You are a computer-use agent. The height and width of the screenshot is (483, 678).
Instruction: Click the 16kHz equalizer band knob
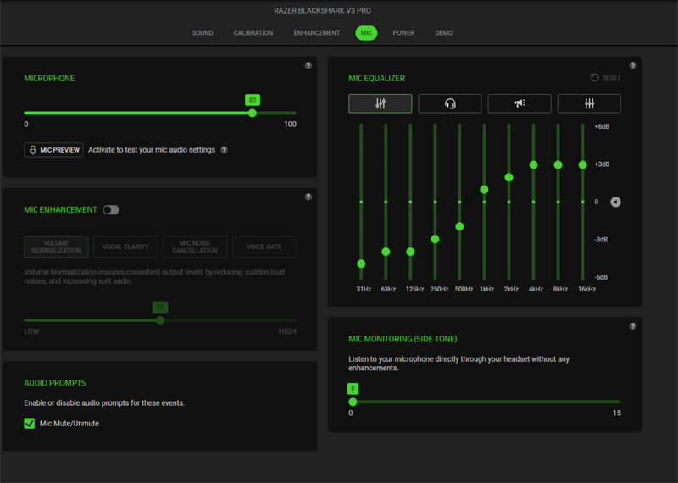tap(583, 164)
